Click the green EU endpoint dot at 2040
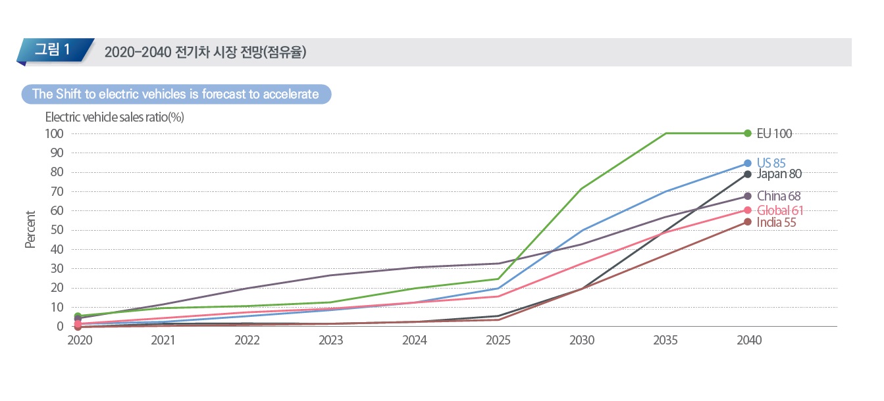 tap(747, 133)
